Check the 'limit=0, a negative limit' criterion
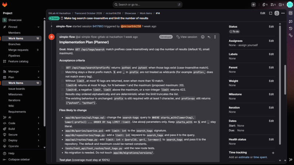 [x=62, y=90]
